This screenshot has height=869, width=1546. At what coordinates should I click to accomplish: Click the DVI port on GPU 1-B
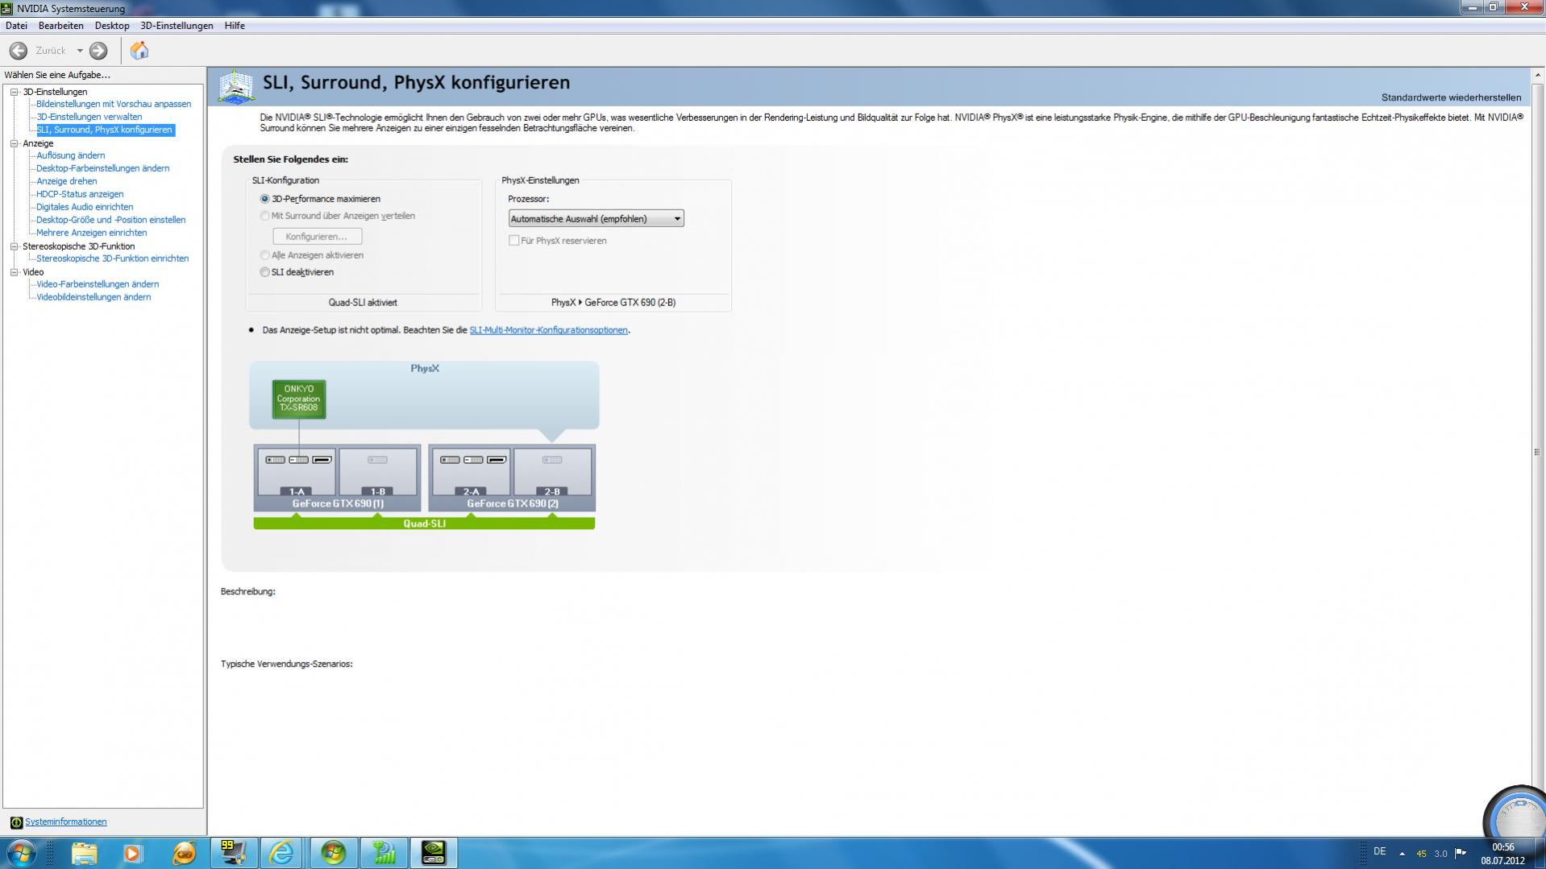[377, 460]
